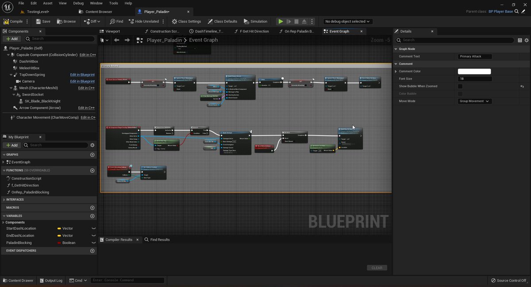Reset Show Bubble When Zoomed to default

coord(522,86)
